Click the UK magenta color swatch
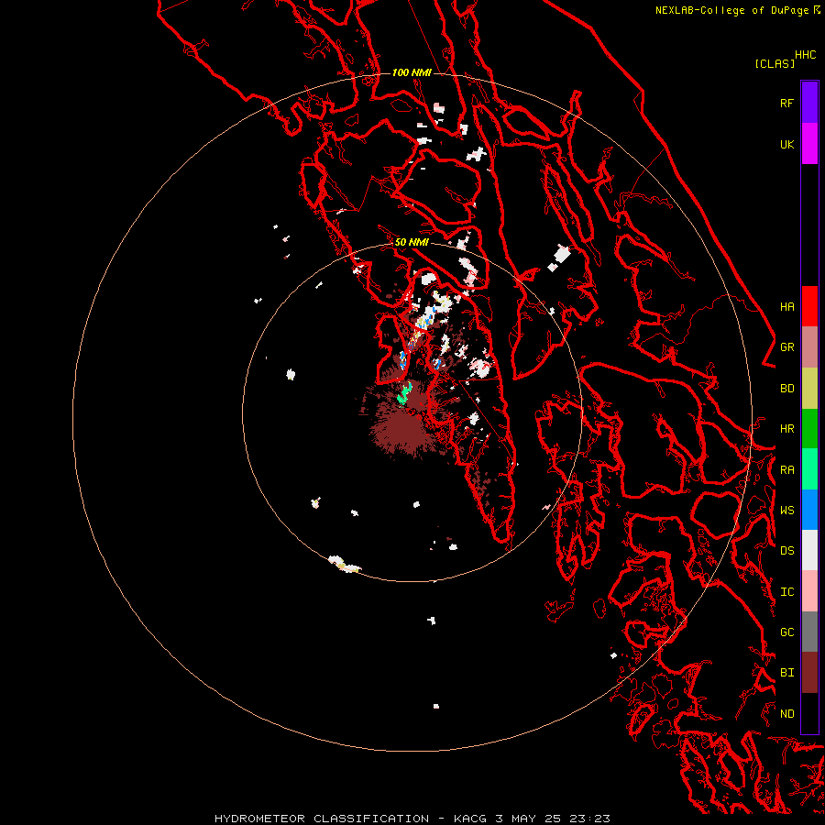The height and width of the screenshot is (825, 825). pos(809,144)
